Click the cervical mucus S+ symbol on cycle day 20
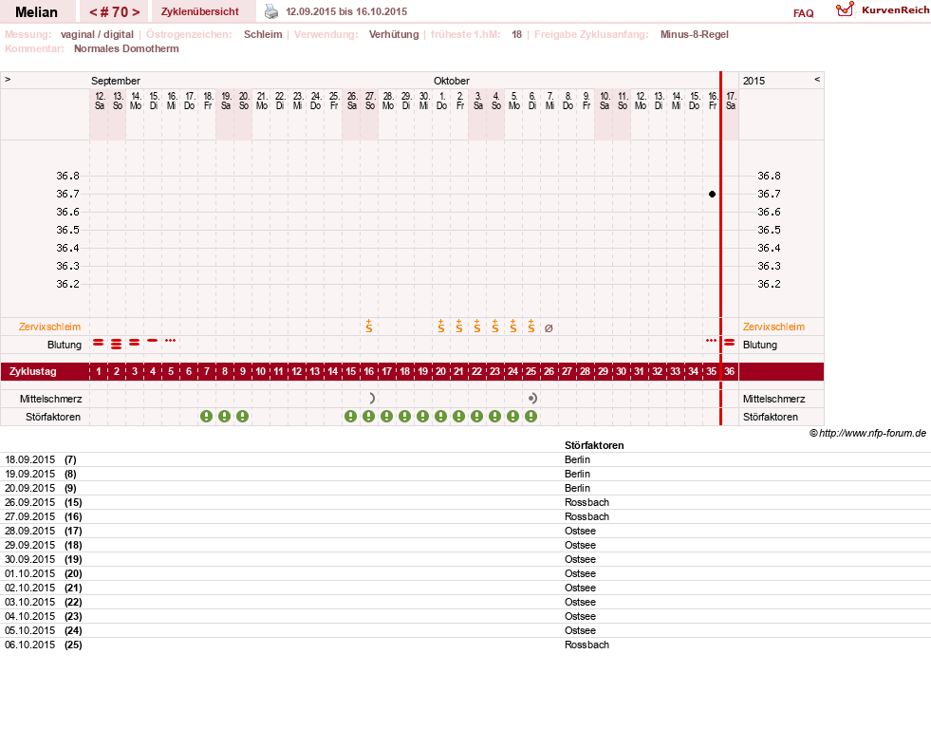931x729 pixels. point(440,326)
